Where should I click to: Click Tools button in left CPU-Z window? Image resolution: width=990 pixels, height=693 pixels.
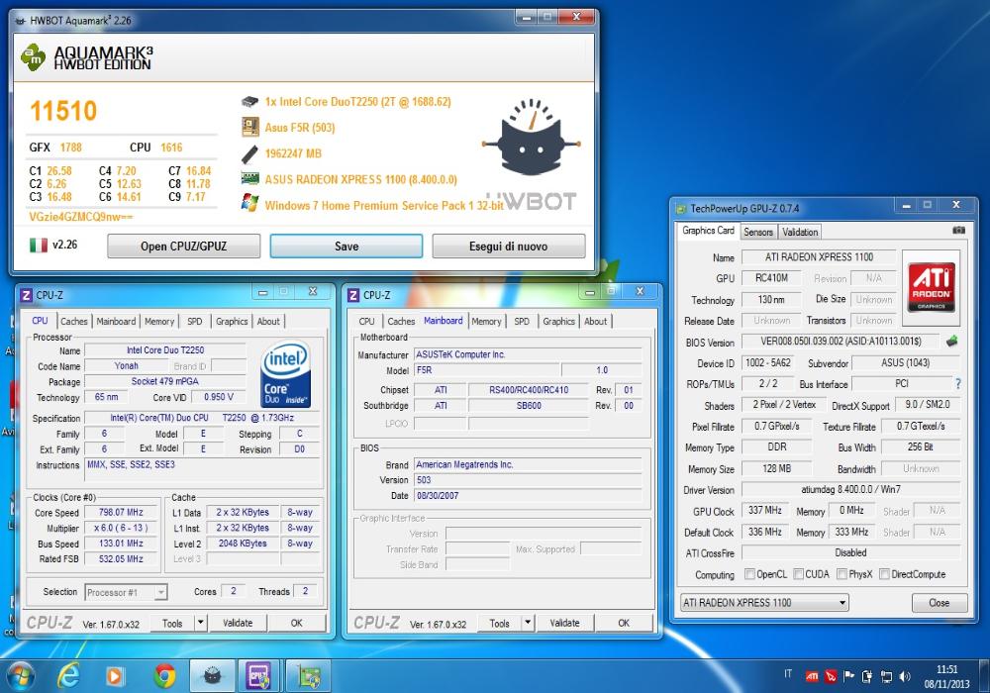pyautogui.click(x=171, y=623)
